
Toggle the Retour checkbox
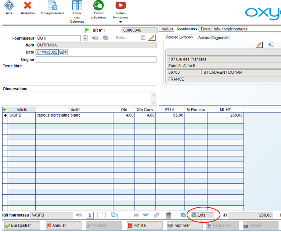[x=143, y=37]
